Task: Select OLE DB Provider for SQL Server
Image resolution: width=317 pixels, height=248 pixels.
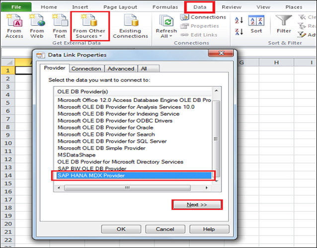Action: tap(112, 142)
